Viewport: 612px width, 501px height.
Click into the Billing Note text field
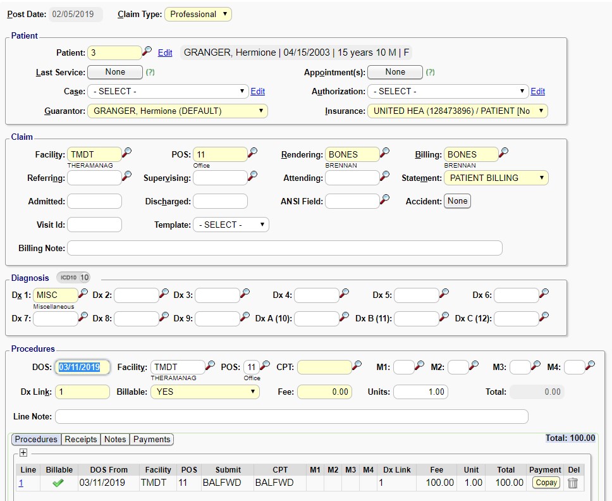(285, 248)
